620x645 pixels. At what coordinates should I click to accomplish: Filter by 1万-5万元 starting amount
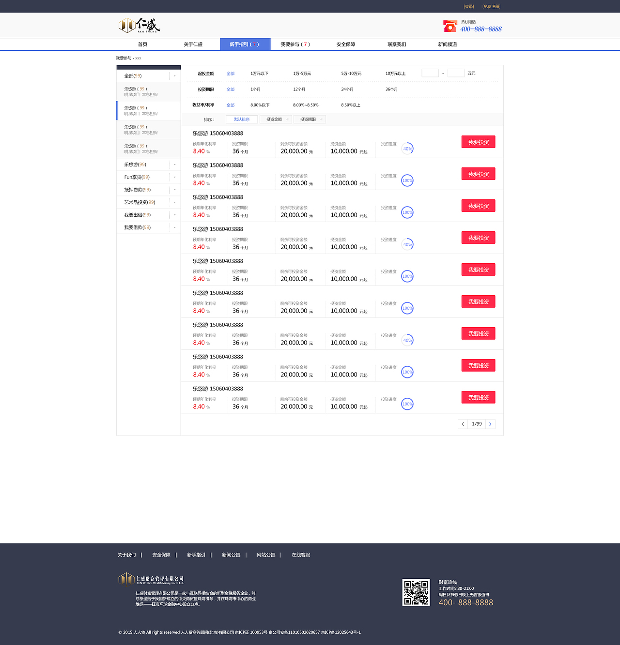pos(302,74)
